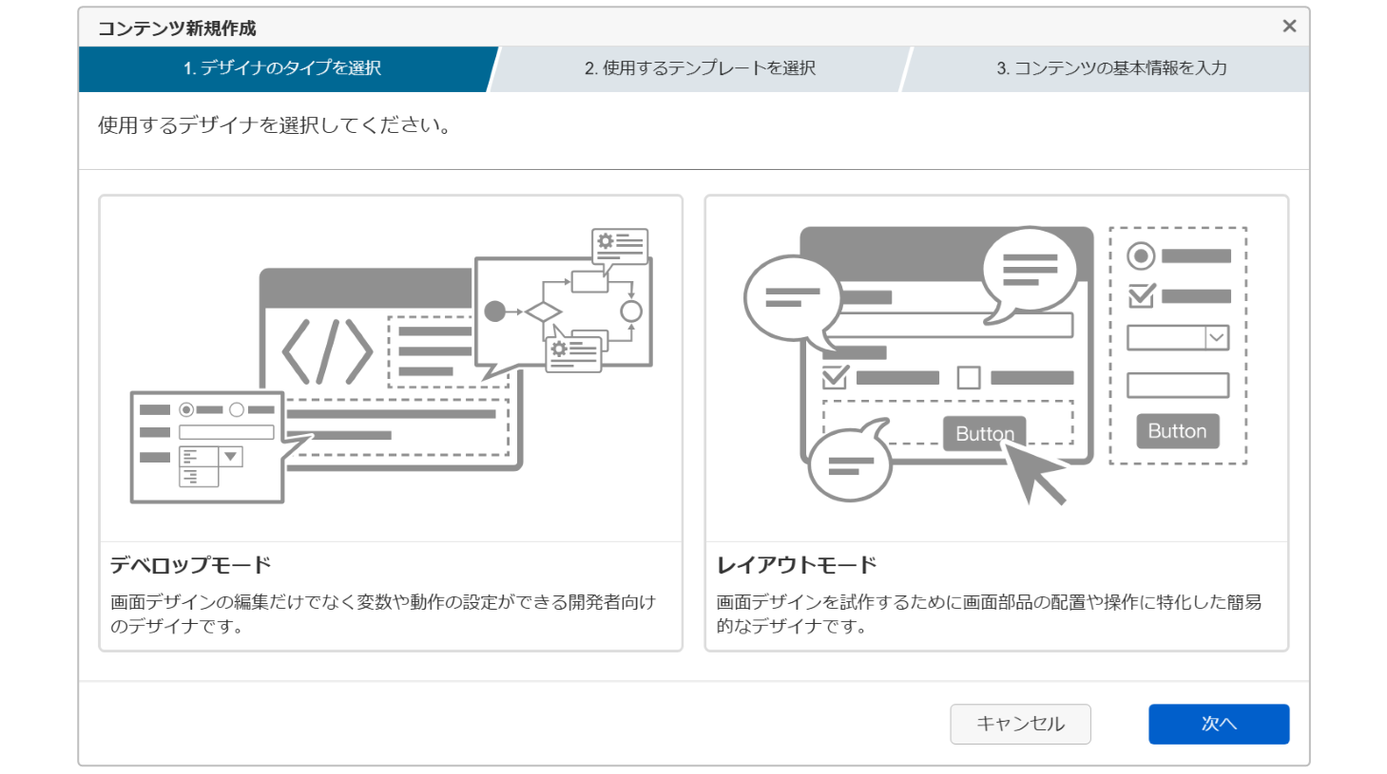Image resolution: width=1387 pixels, height=774 pixels.
Task: Click the checked checkbox in the dashed panel
Action: tap(1141, 296)
